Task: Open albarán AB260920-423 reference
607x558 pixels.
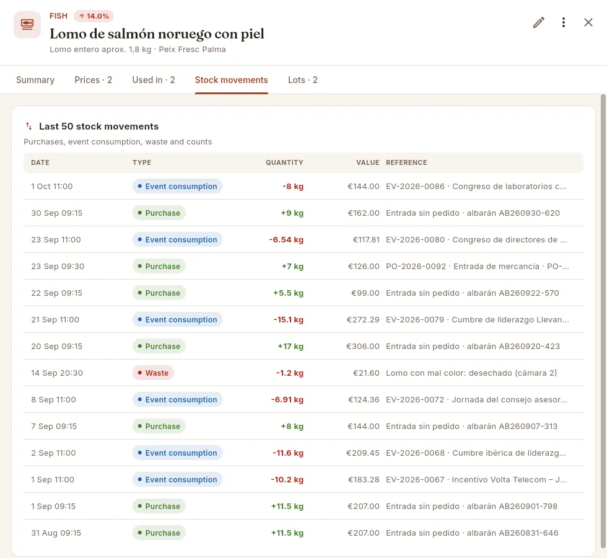Action: pyautogui.click(x=473, y=347)
